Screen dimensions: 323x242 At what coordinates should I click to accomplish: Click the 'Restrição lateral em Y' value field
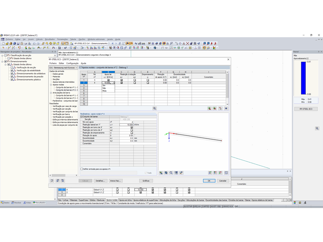127,125
